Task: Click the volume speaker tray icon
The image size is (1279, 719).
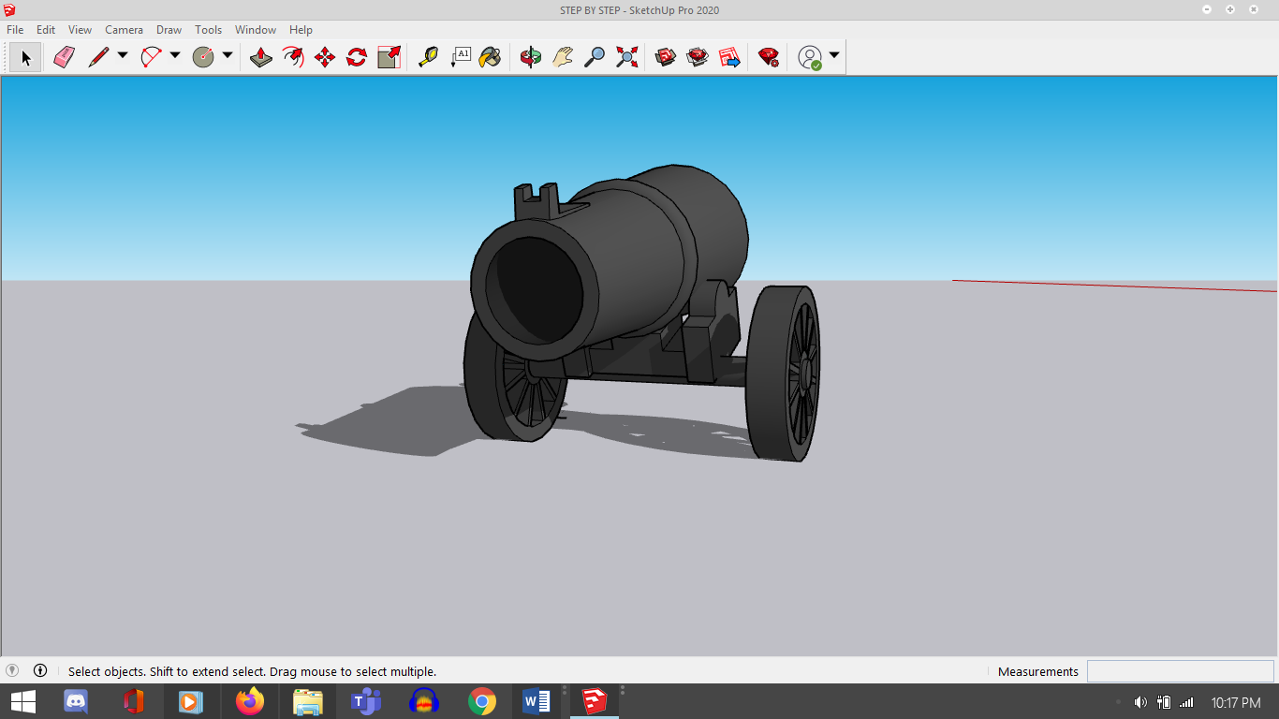Action: click(1140, 702)
